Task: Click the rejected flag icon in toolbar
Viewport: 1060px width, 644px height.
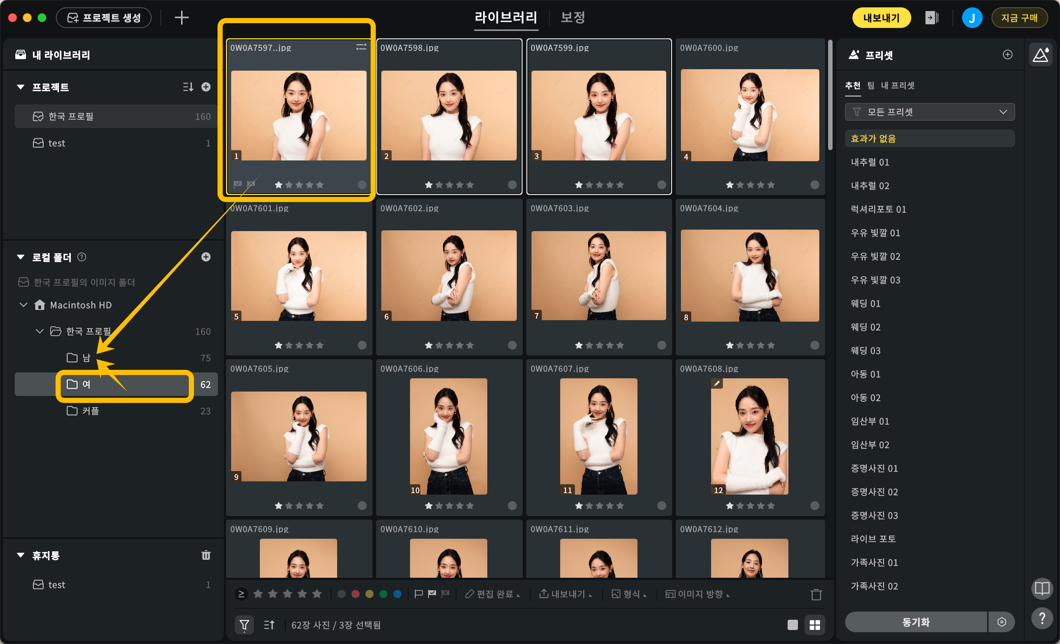Action: pos(445,594)
